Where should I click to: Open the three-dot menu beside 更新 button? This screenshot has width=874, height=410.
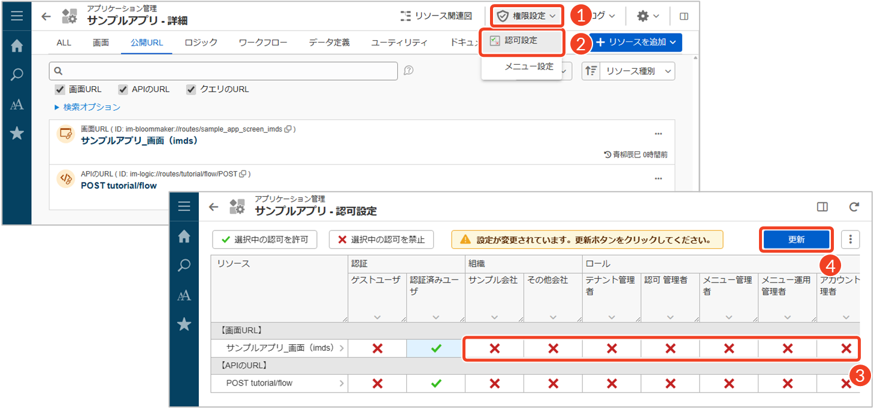pos(850,239)
